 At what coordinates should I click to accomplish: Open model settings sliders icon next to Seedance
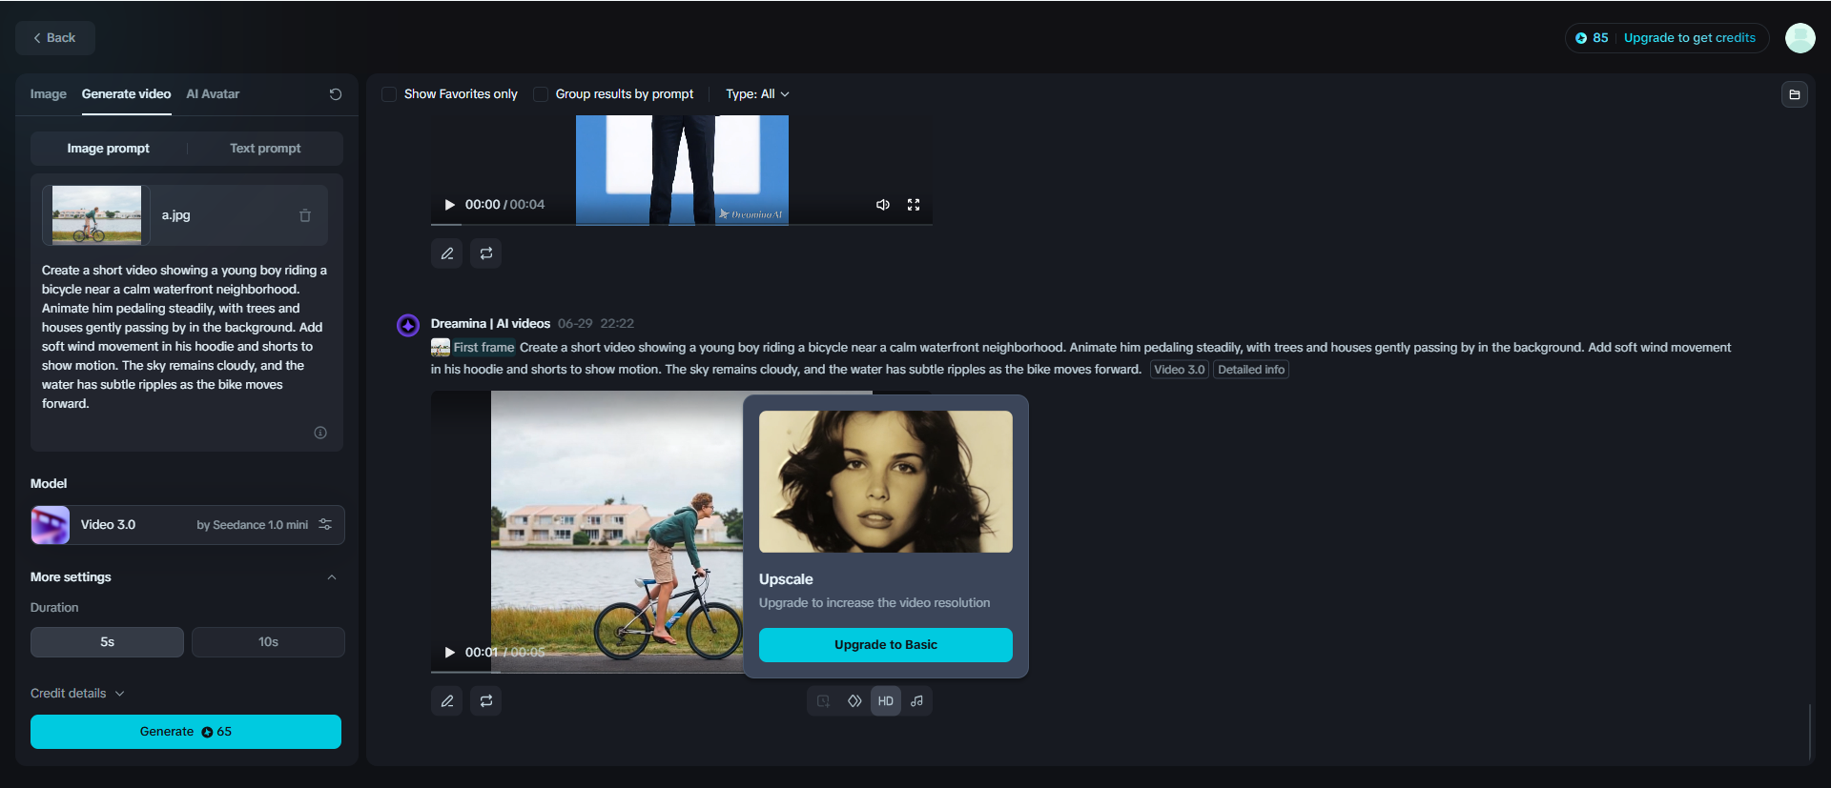point(325,525)
